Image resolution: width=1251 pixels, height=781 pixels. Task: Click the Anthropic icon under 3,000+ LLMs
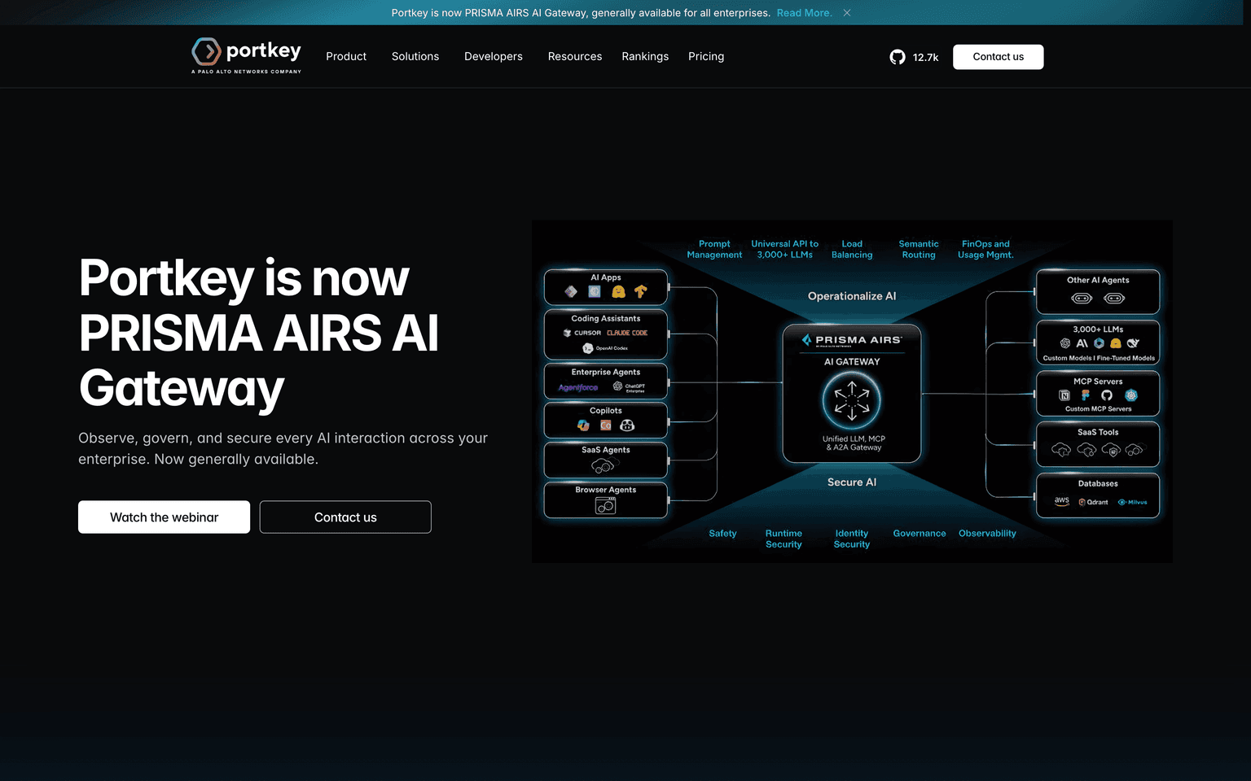point(1082,343)
